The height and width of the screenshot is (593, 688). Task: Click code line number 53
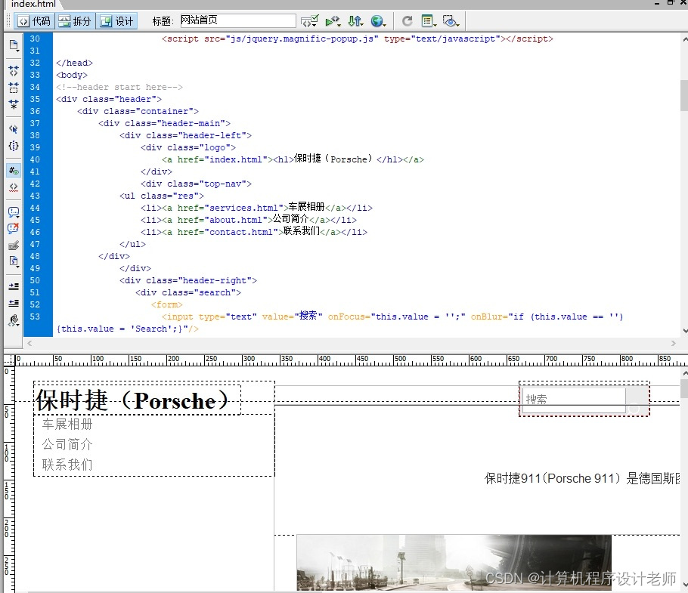click(35, 317)
